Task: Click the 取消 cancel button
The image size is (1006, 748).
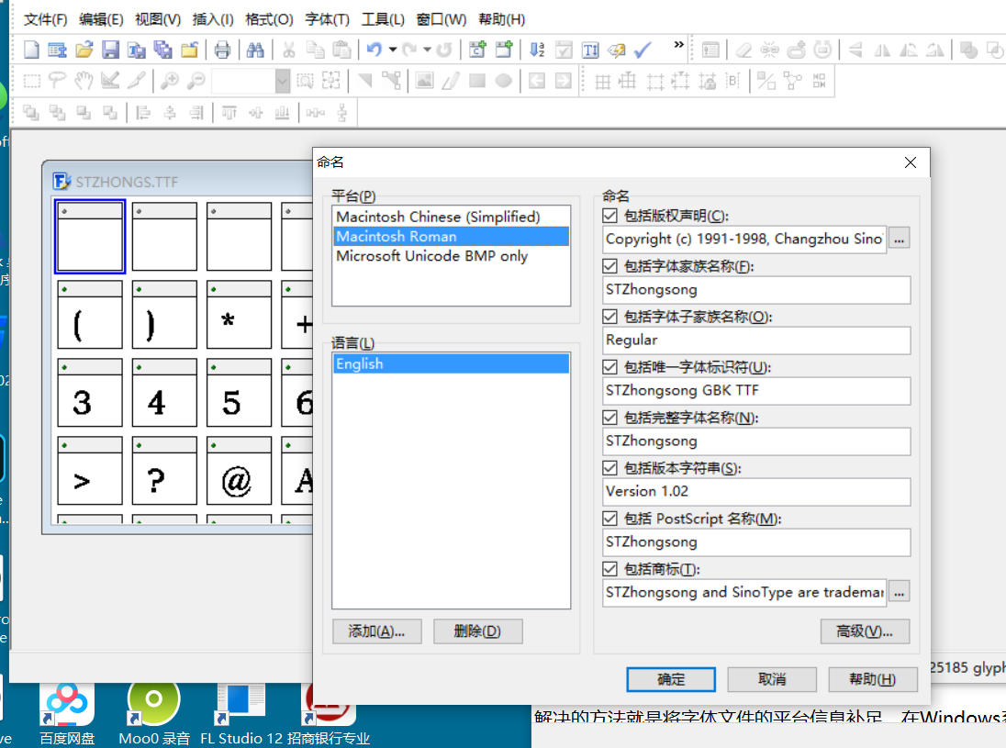Action: (x=772, y=679)
